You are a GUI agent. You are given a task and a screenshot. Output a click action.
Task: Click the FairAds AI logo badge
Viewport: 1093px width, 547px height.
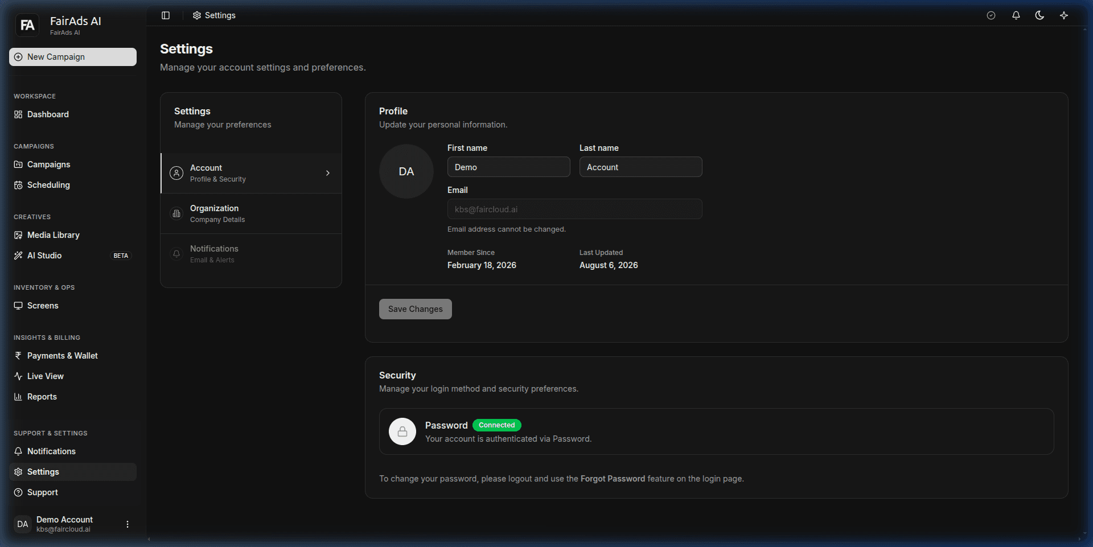coord(27,25)
